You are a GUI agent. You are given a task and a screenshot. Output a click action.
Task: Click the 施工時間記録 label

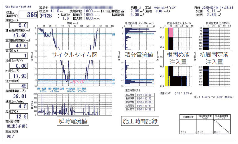(x=140, y=121)
